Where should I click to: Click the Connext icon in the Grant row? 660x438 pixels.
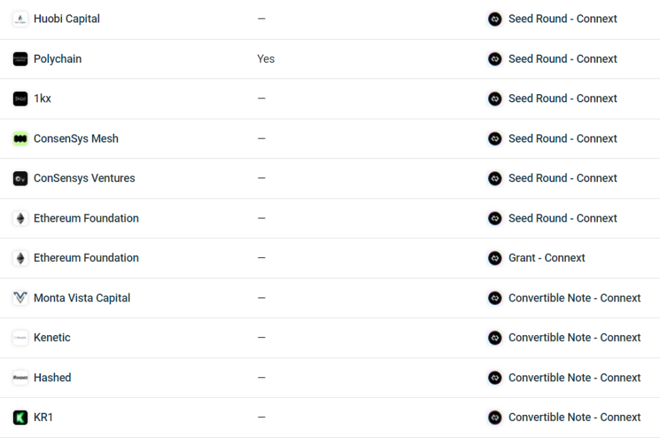tap(495, 258)
